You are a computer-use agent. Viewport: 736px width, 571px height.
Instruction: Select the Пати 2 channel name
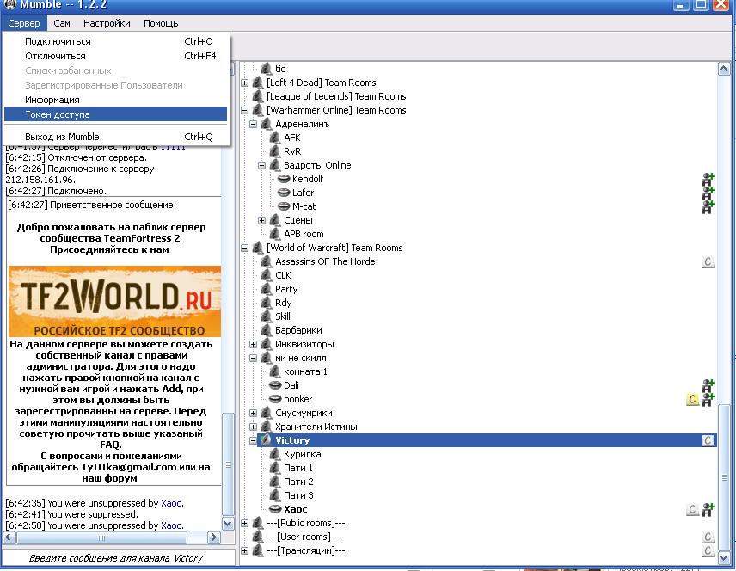click(x=298, y=482)
